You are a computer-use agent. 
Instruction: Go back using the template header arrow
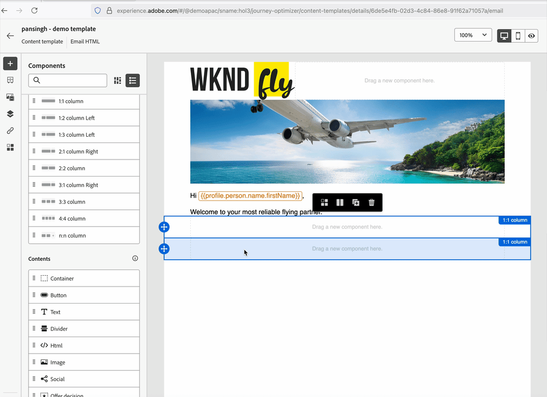click(x=10, y=35)
